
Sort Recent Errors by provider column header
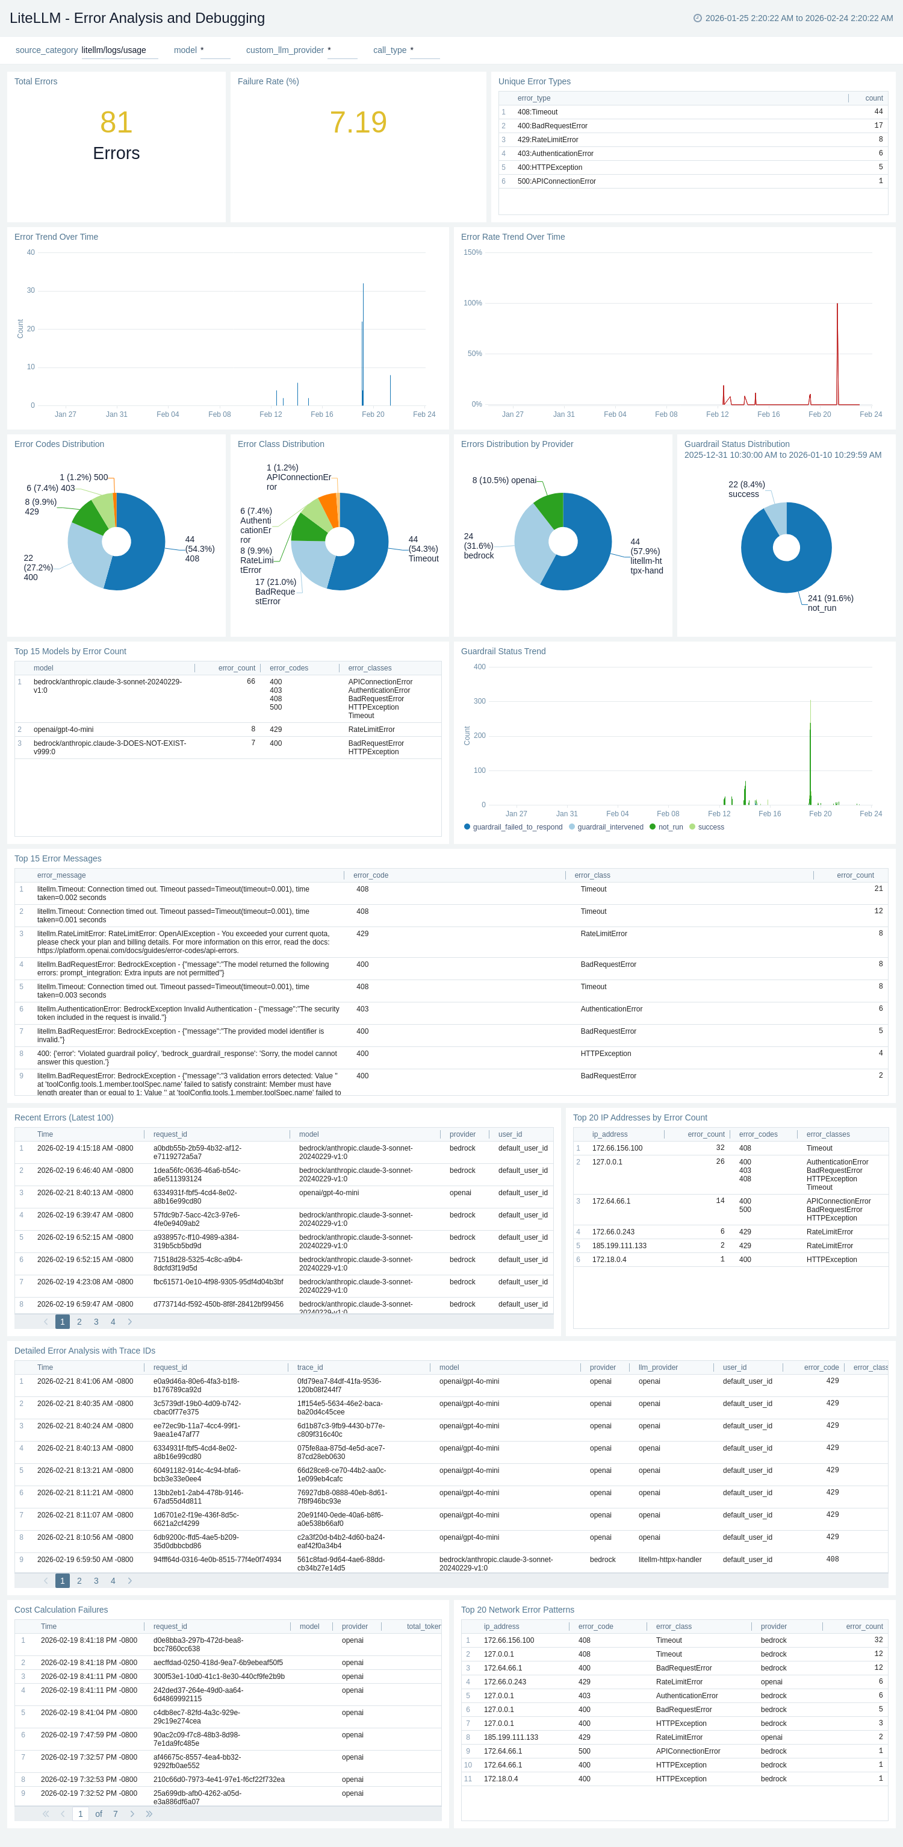pyautogui.click(x=462, y=1134)
